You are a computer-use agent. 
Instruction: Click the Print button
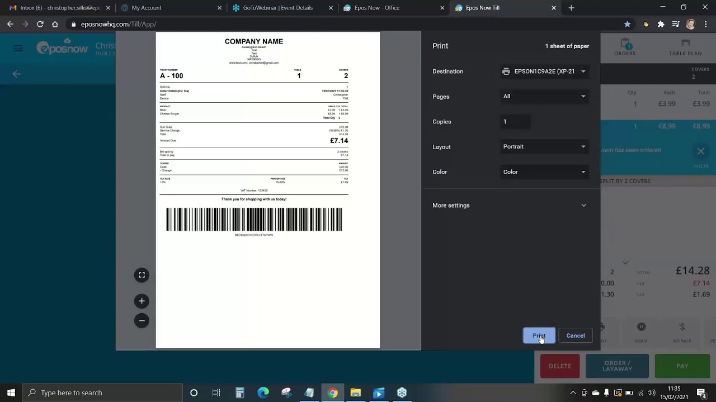[539, 336]
